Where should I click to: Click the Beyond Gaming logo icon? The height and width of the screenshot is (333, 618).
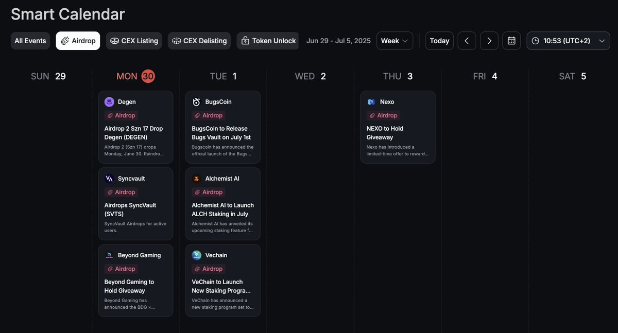tap(109, 255)
